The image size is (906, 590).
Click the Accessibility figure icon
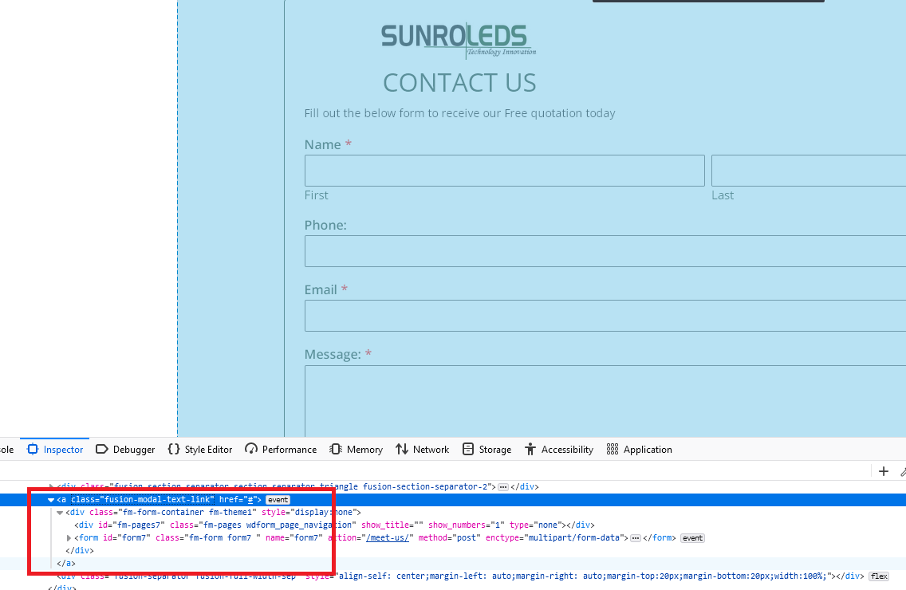[x=530, y=449]
